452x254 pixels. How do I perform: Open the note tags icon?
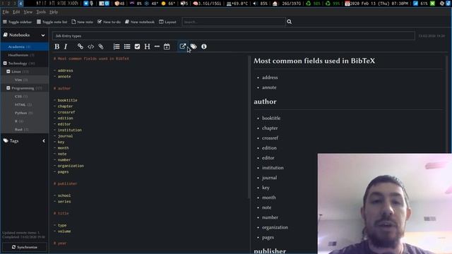(x=194, y=47)
